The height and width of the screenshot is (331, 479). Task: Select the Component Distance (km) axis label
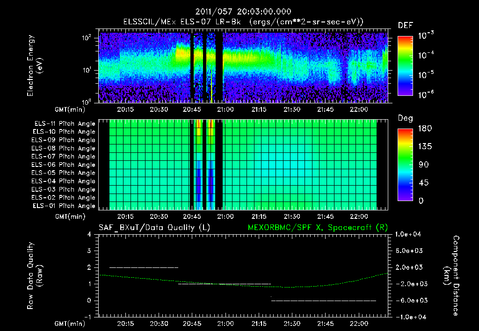[x=451, y=276]
